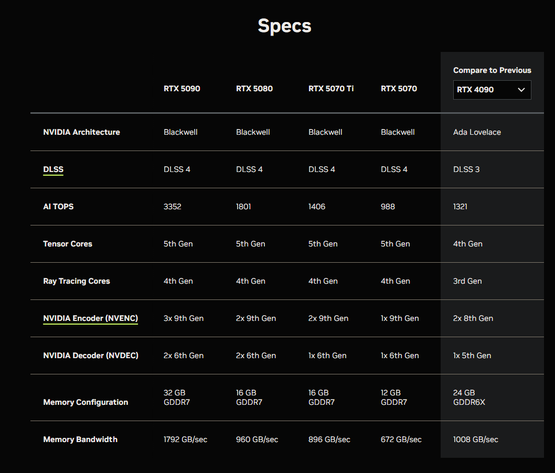The width and height of the screenshot is (555, 473).
Task: Select the Ray Tracing Cores row label
Action: pos(77,281)
